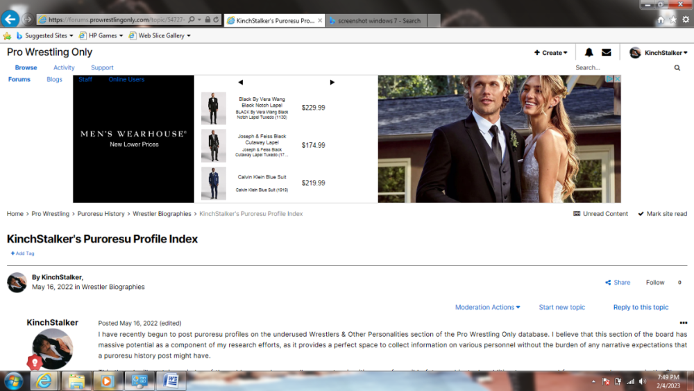This screenshot has width=694, height=391.
Task: Go back with the browser back arrow
Action: [10, 19]
